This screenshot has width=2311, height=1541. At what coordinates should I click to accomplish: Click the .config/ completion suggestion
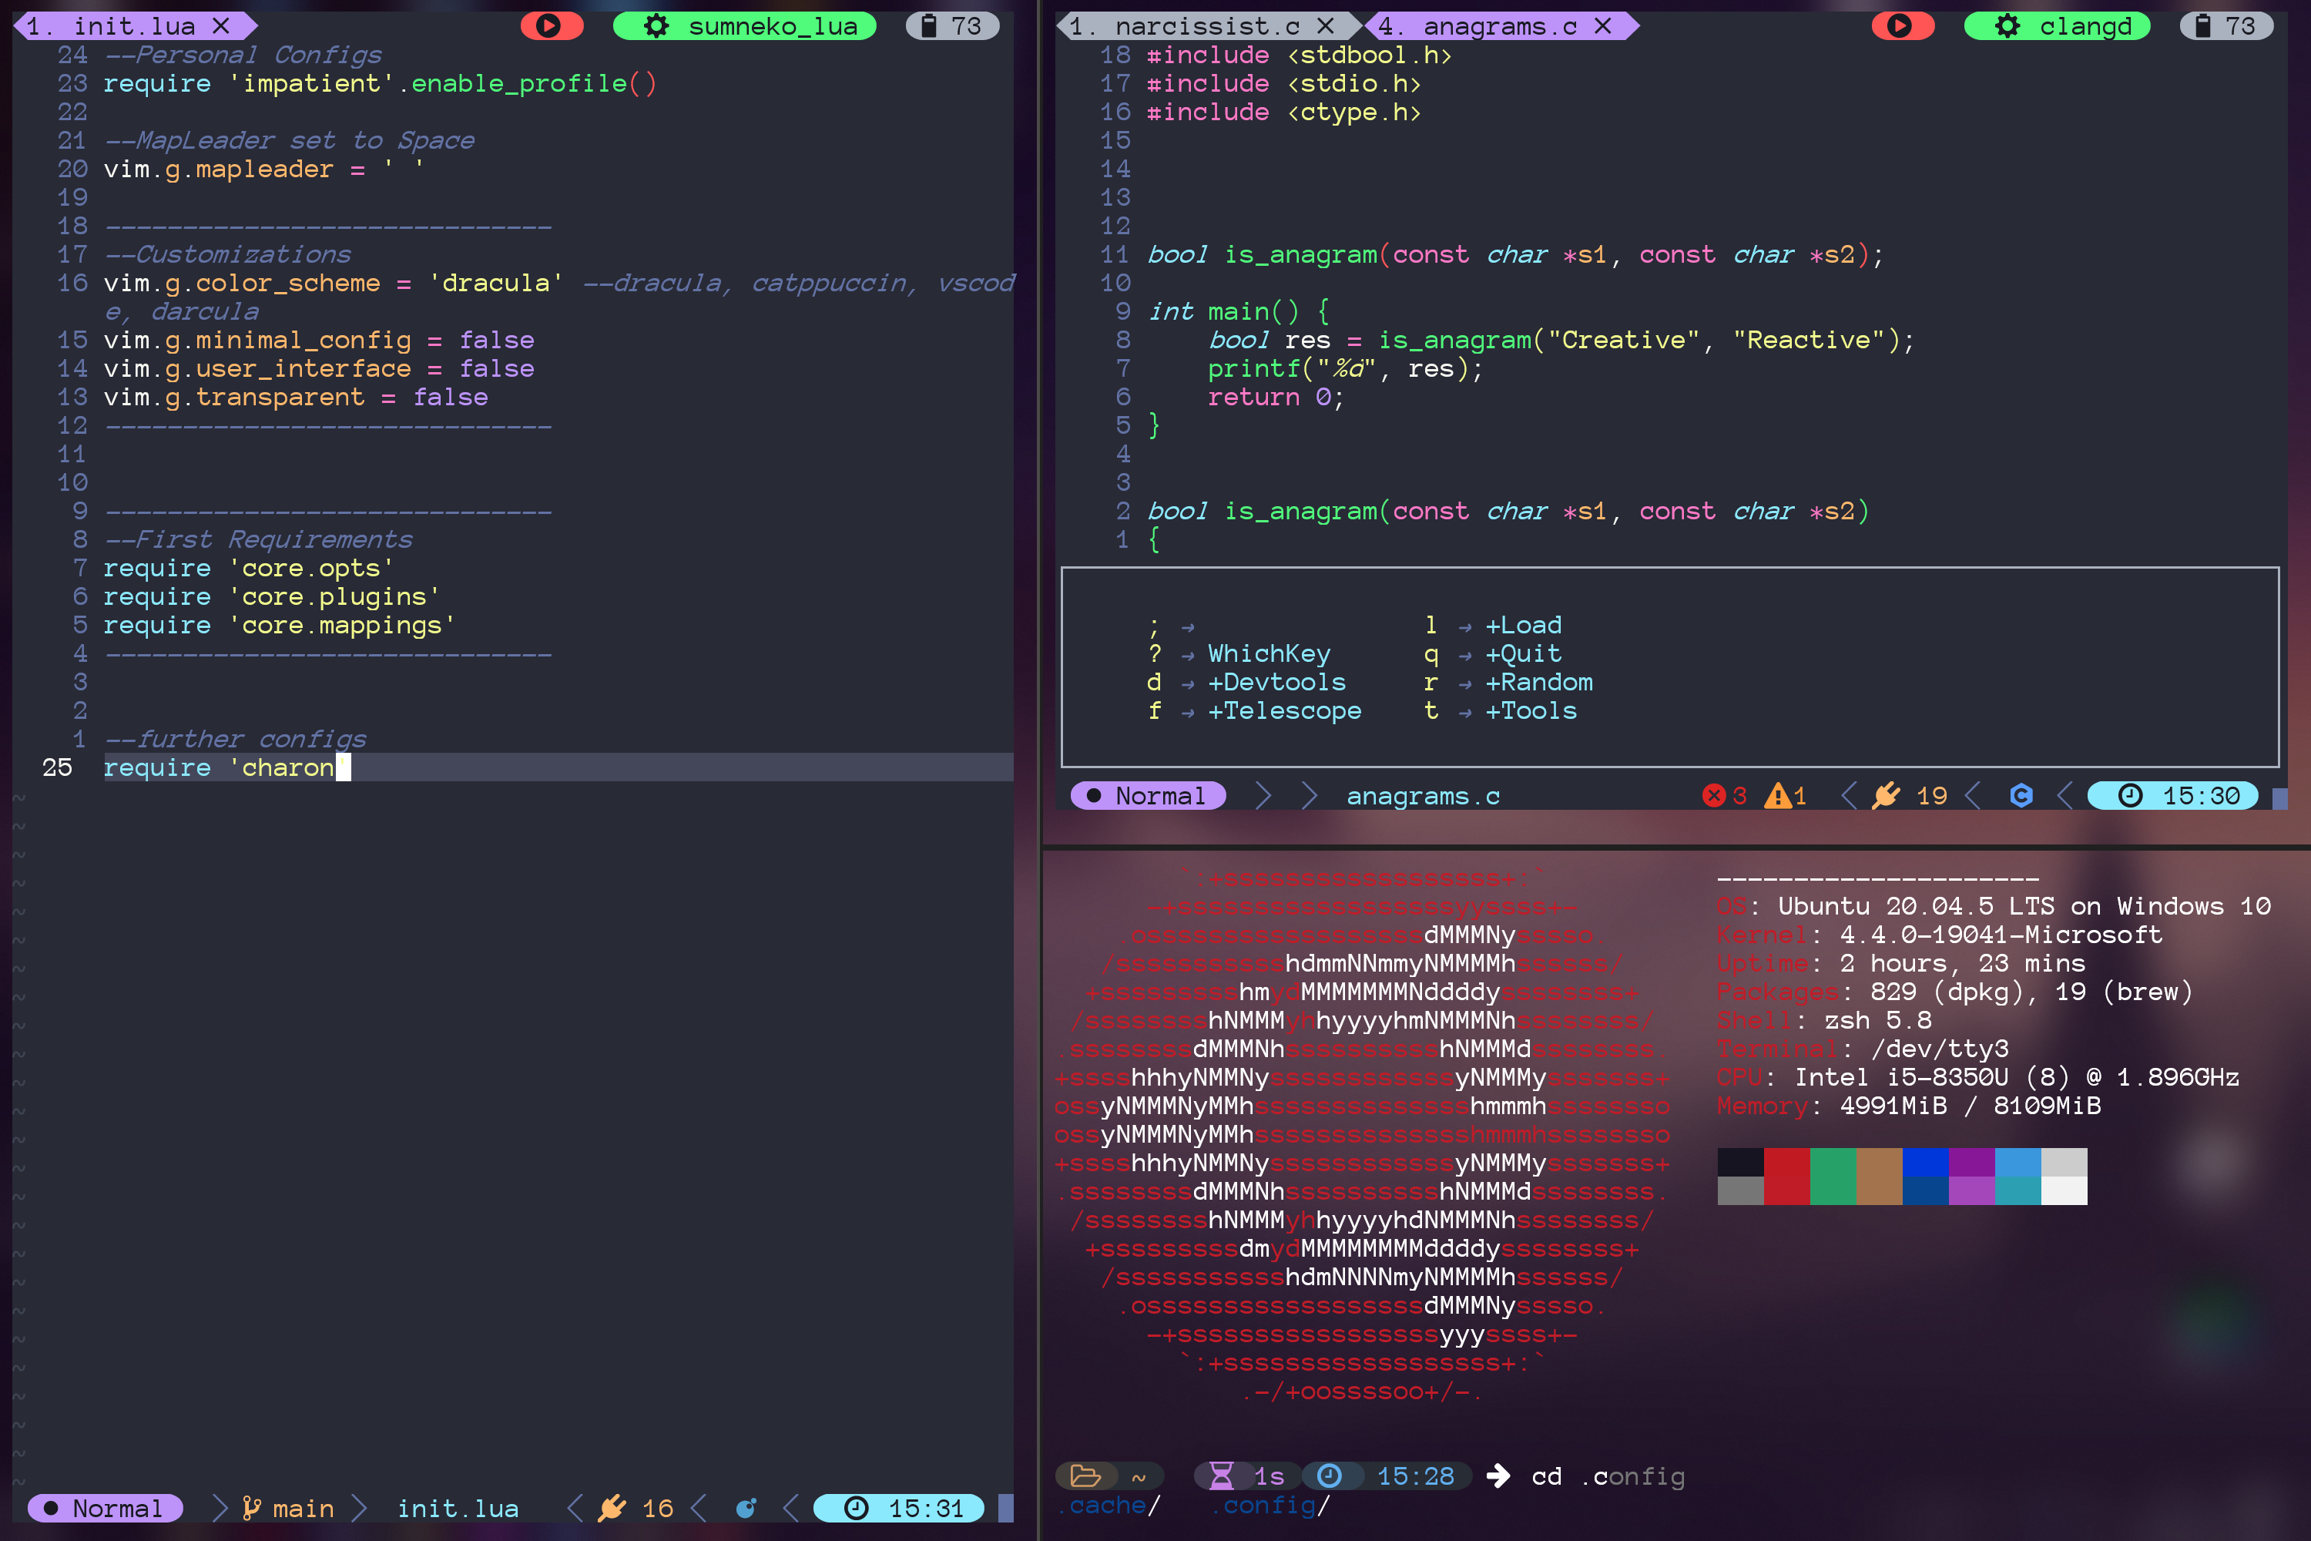1270,1505
